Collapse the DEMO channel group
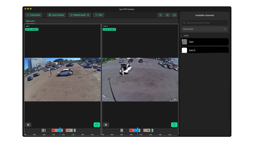The image size is (254, 143). pyautogui.click(x=182, y=36)
